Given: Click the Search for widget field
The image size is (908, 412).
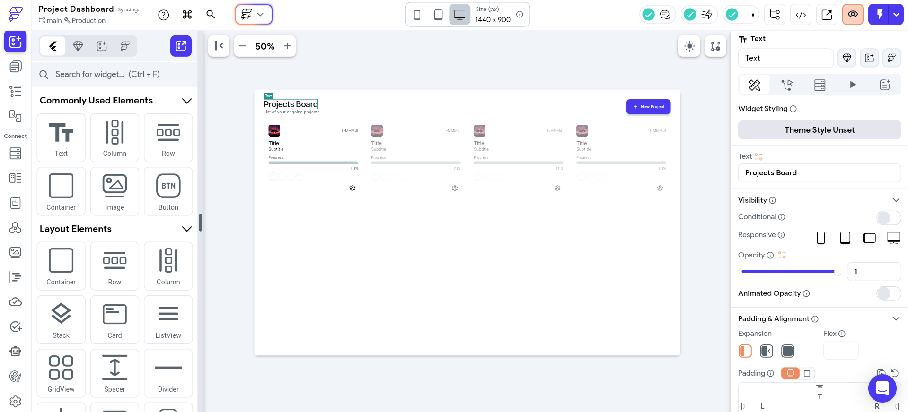Looking at the screenshot, I should point(115,74).
